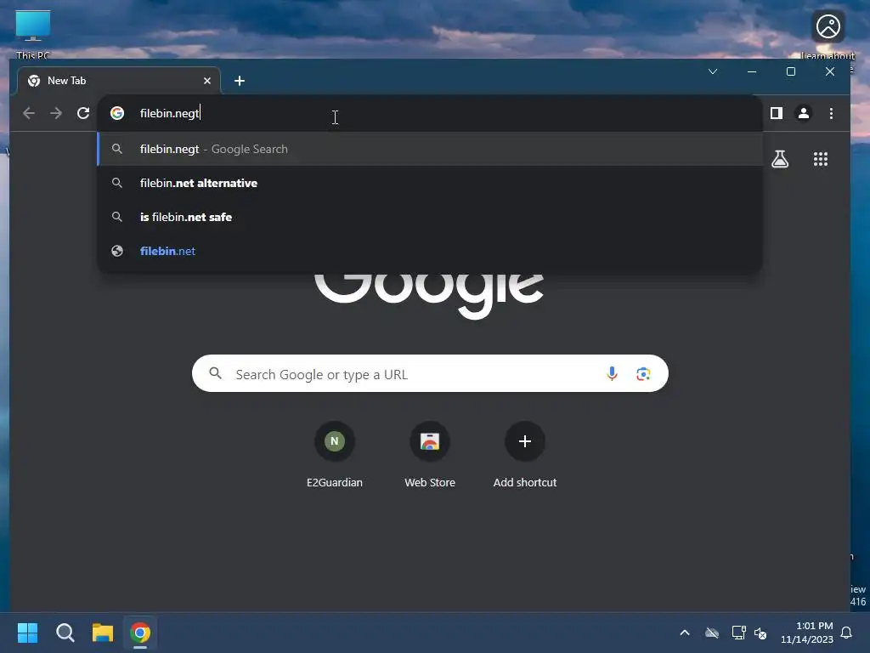The width and height of the screenshot is (870, 653).
Task: Open the muted volume tray icon
Action: [760, 633]
